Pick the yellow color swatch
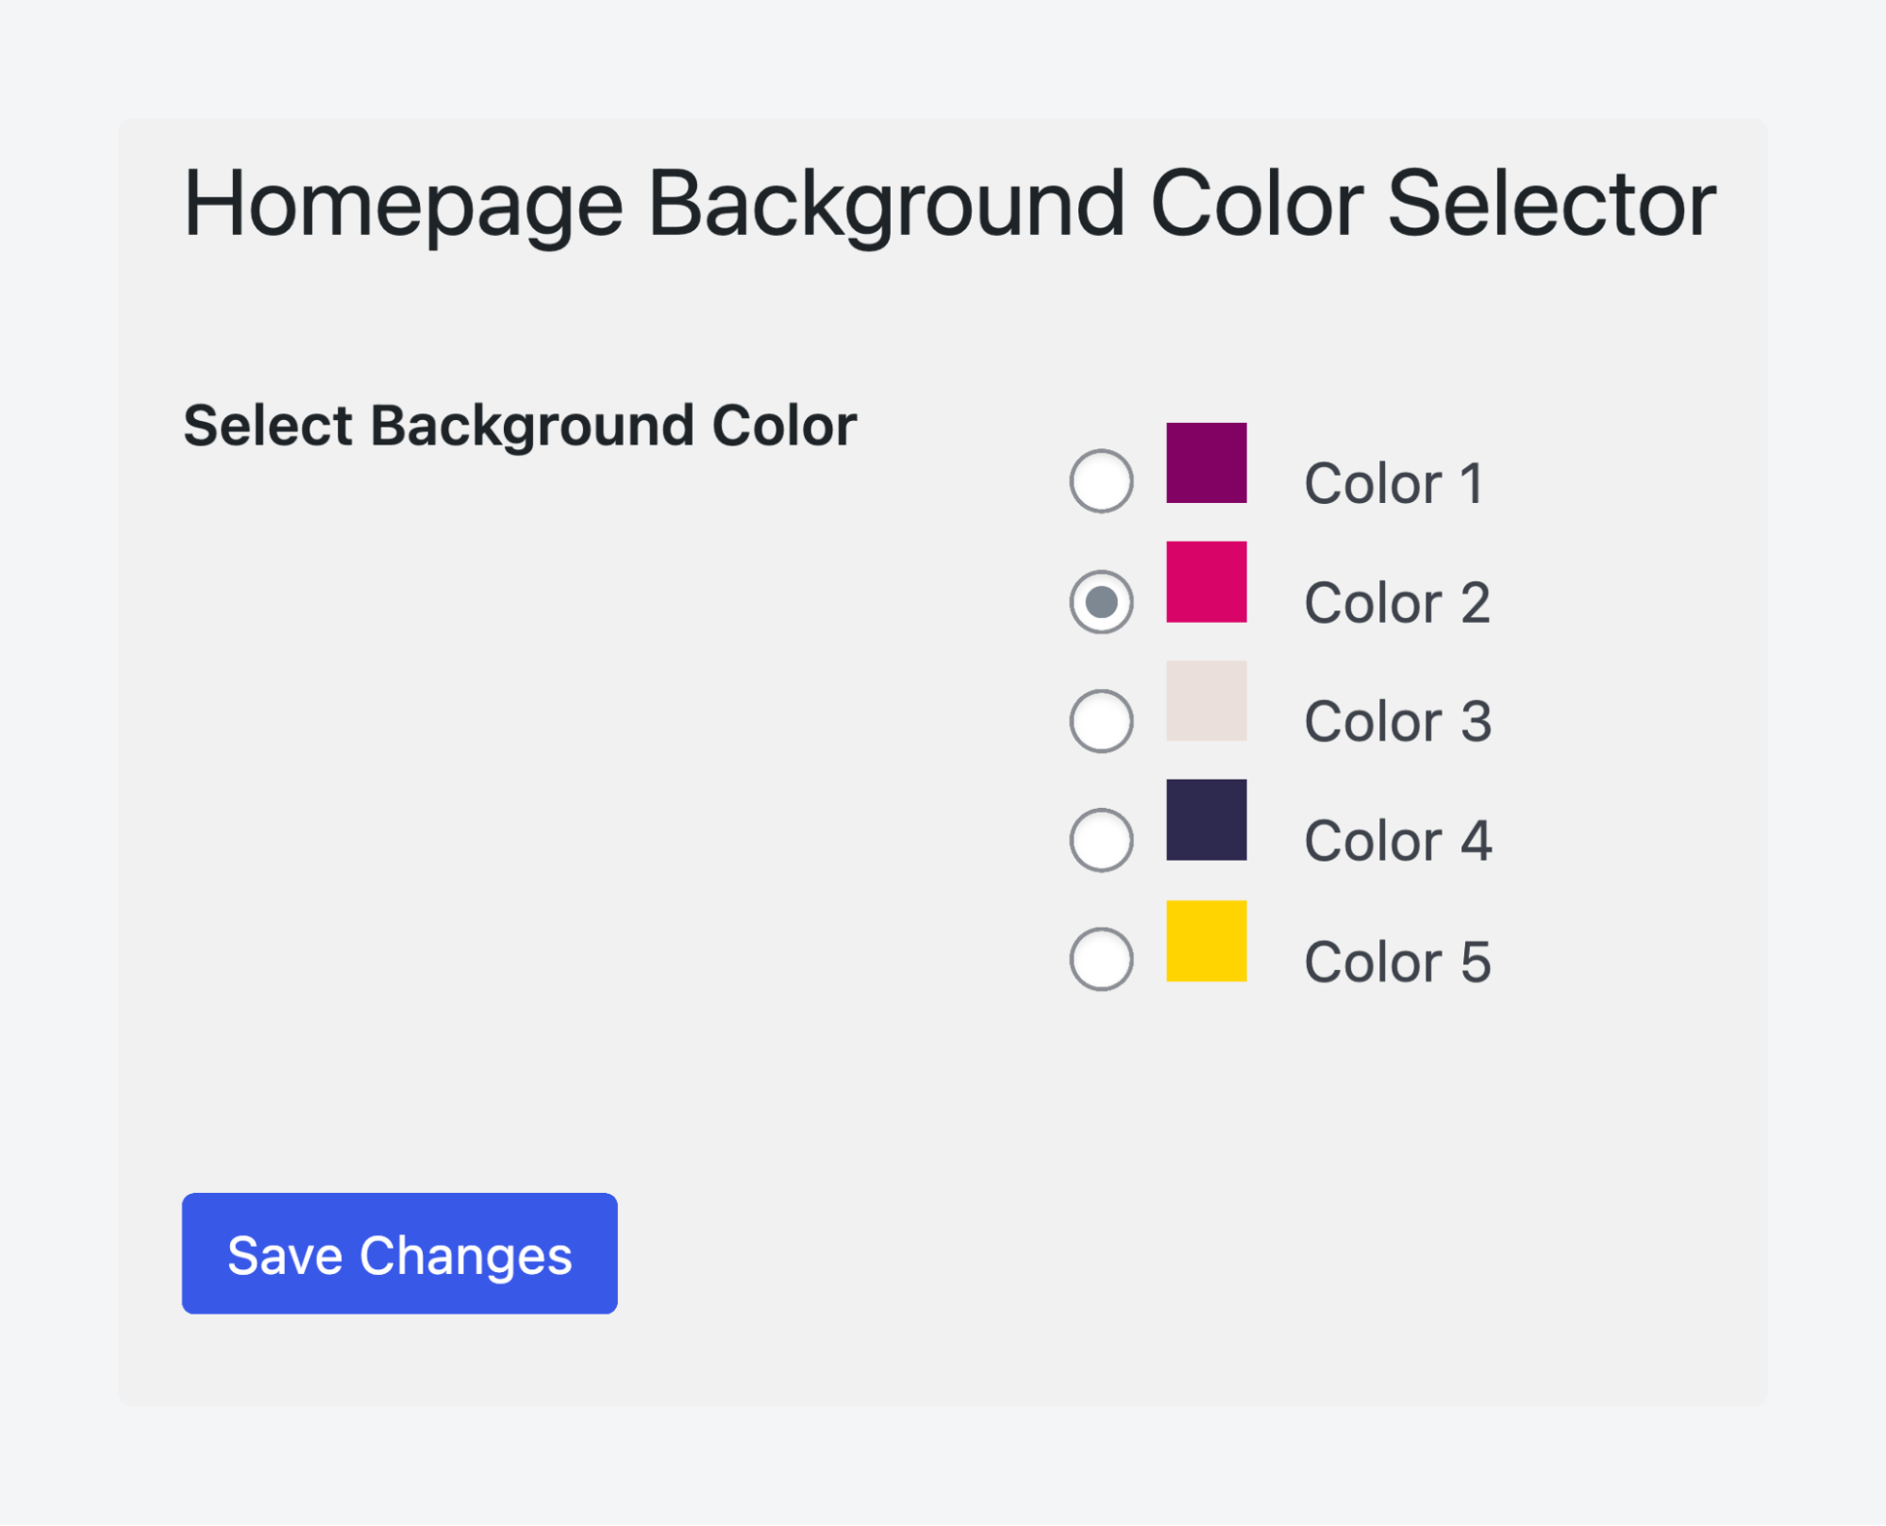Image resolution: width=1886 pixels, height=1526 pixels. (x=1206, y=941)
